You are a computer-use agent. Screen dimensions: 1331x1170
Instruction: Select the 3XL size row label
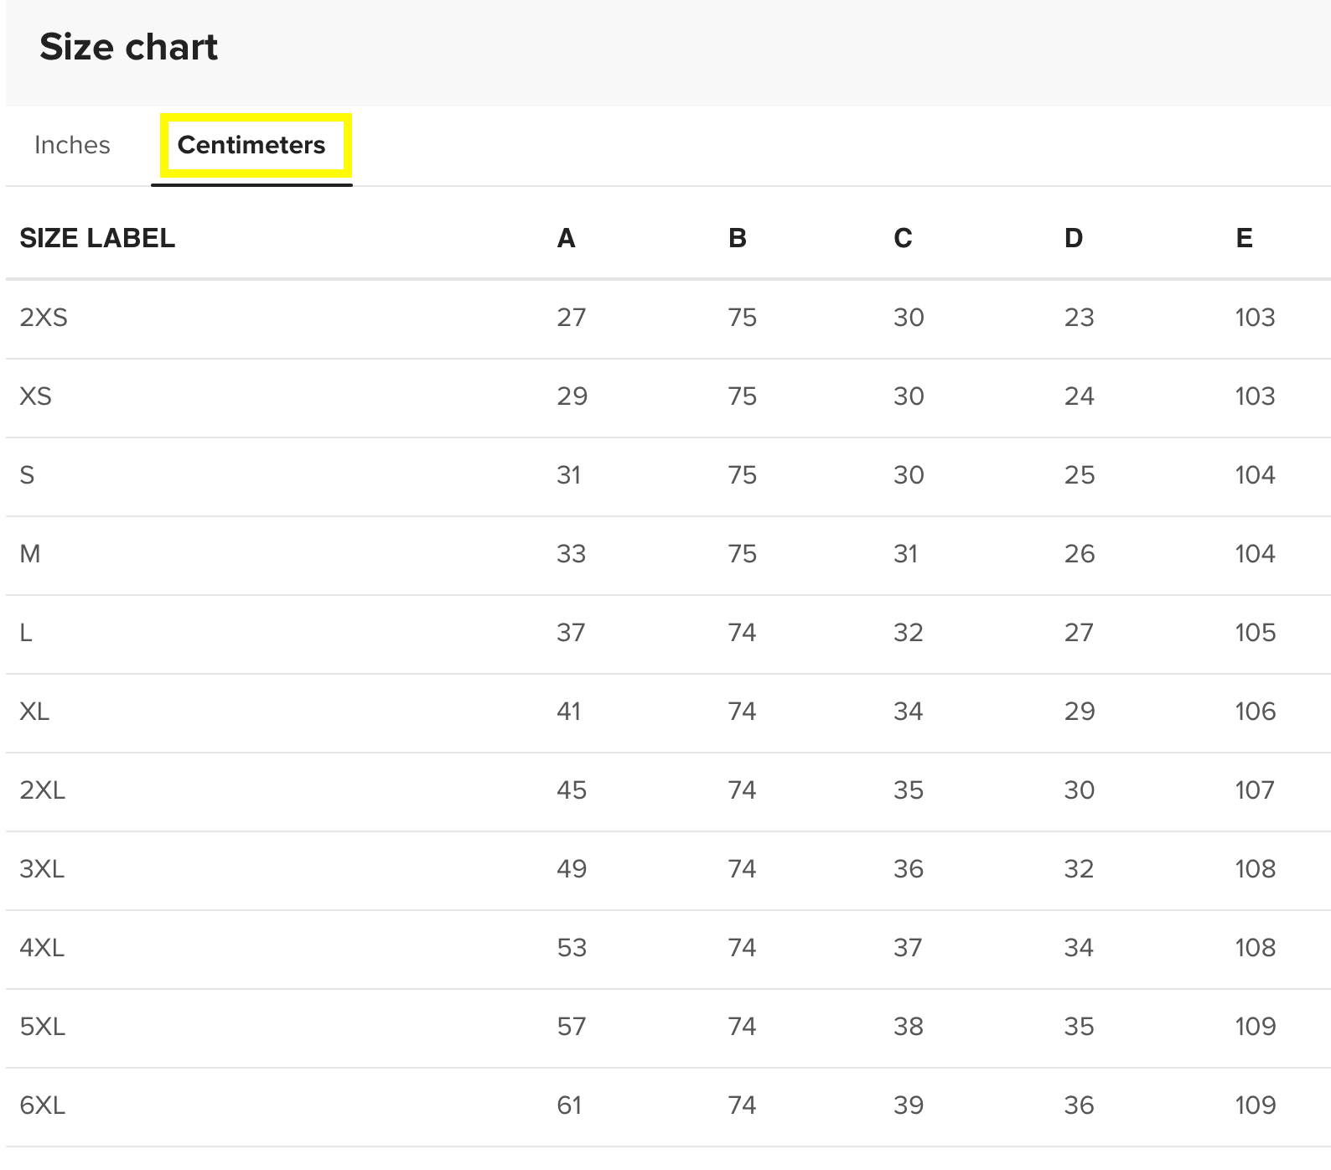(42, 869)
